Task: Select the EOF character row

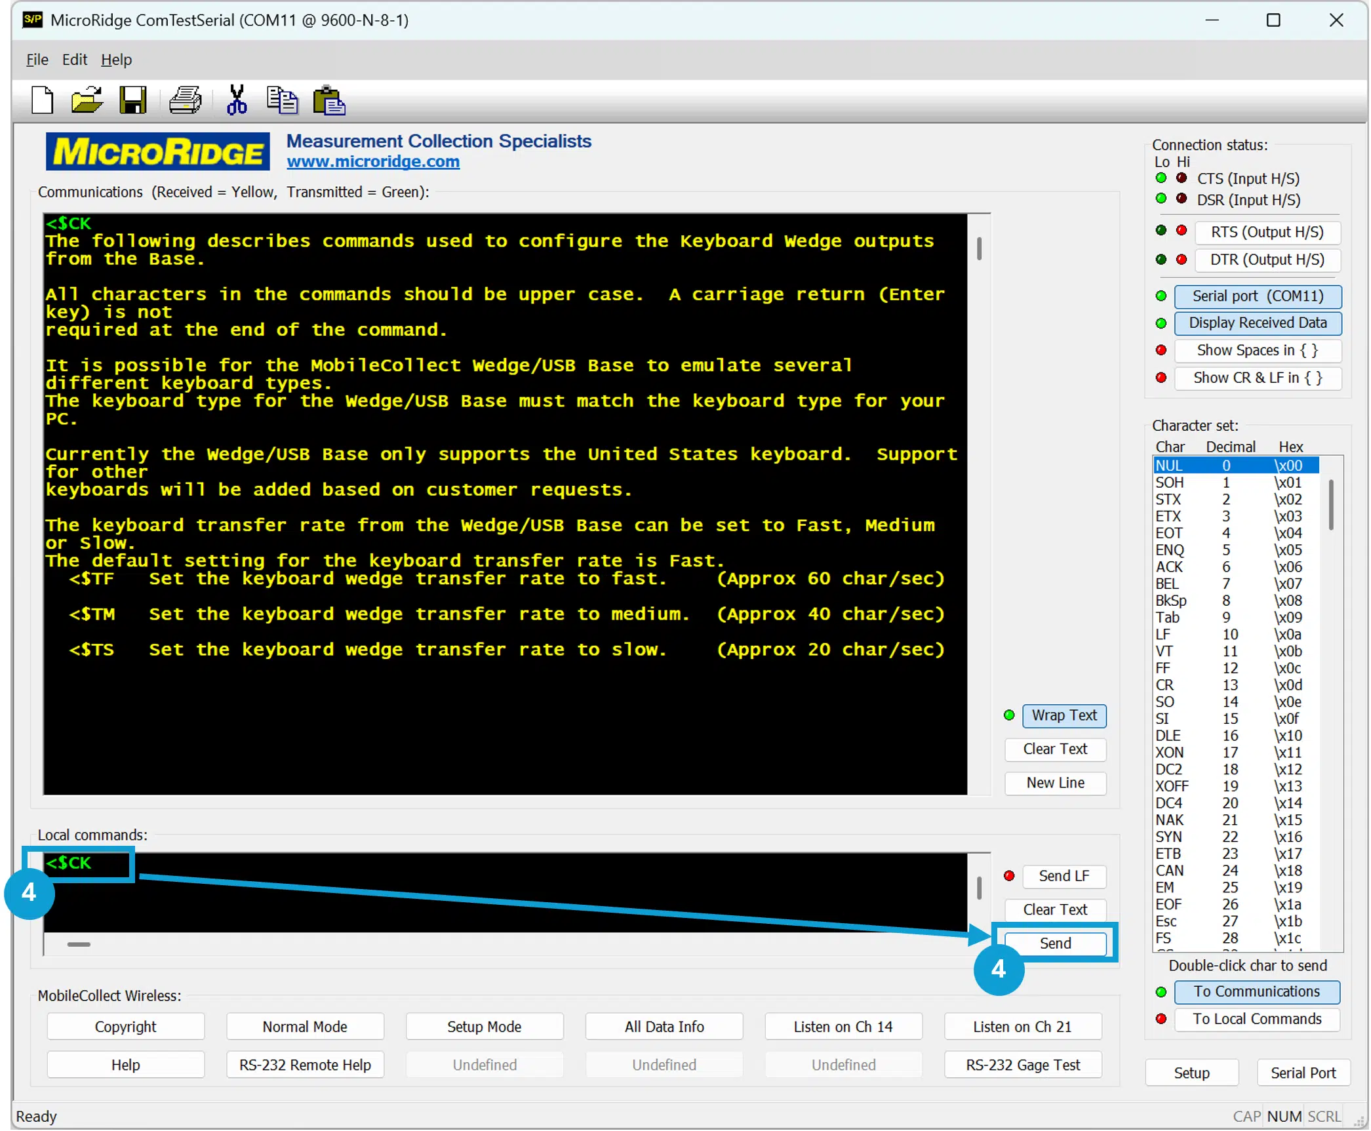Action: (x=1236, y=905)
